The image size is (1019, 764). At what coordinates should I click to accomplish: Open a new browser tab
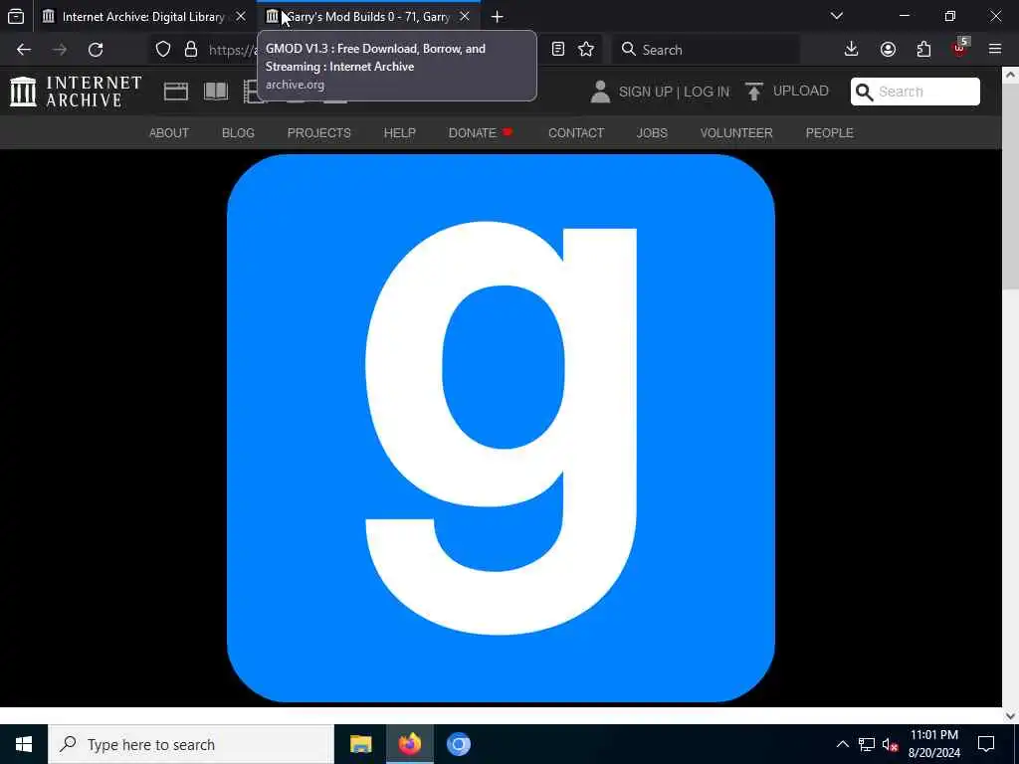pyautogui.click(x=498, y=17)
